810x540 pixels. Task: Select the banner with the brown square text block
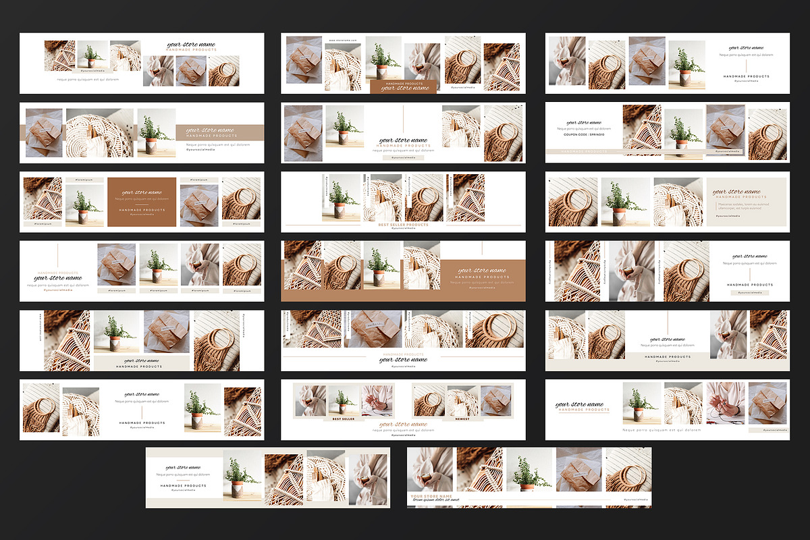click(x=142, y=202)
